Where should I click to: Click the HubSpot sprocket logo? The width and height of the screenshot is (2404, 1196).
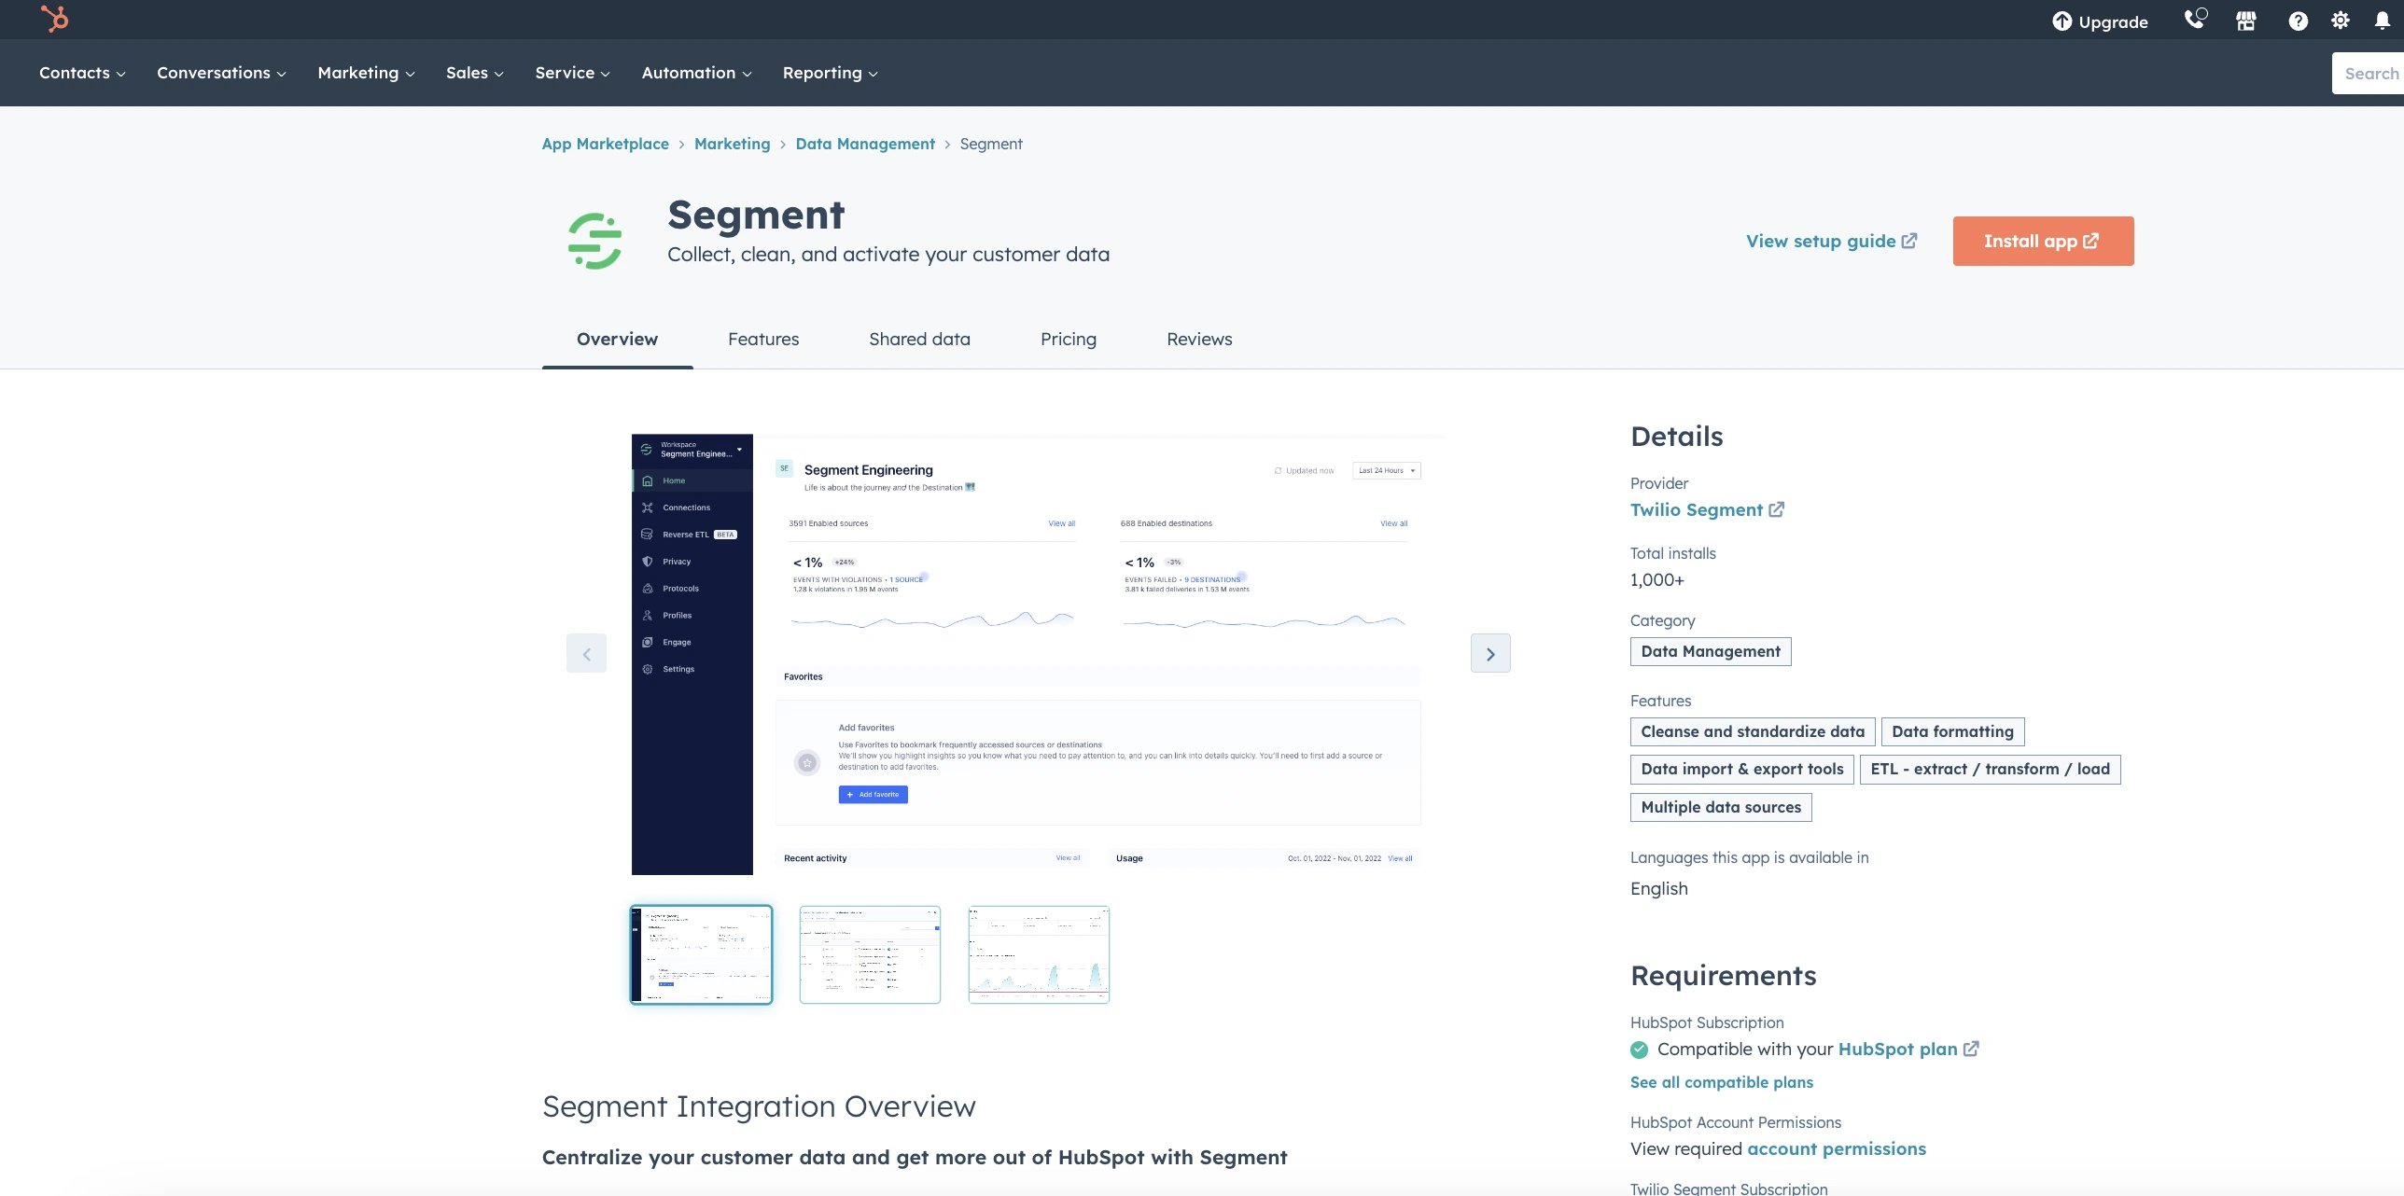pos(55,19)
